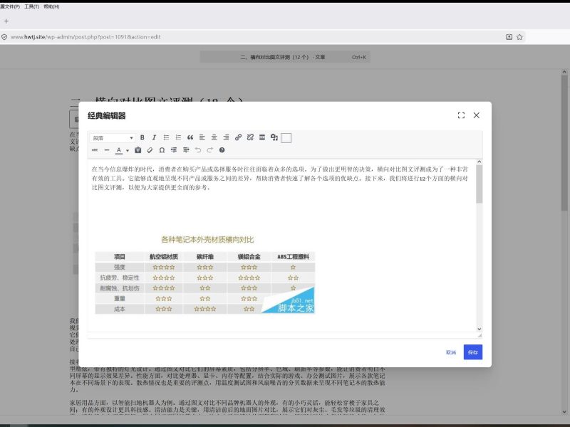Remove link from selection
570x427 pixels.
(x=250, y=137)
